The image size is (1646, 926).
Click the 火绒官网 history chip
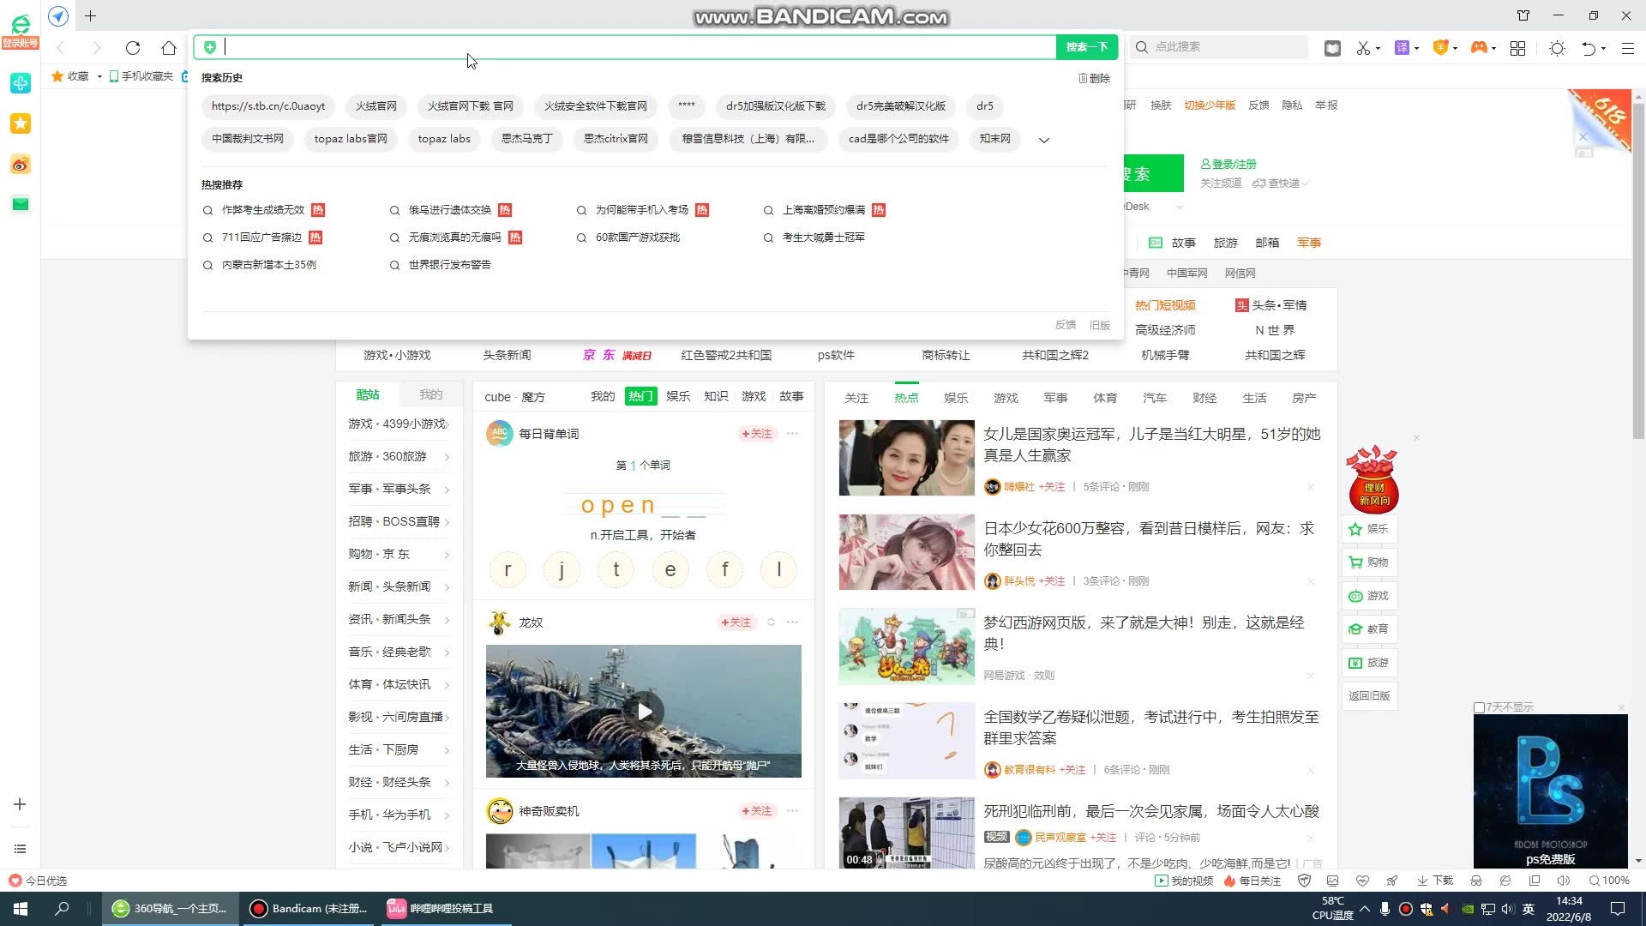(x=376, y=106)
